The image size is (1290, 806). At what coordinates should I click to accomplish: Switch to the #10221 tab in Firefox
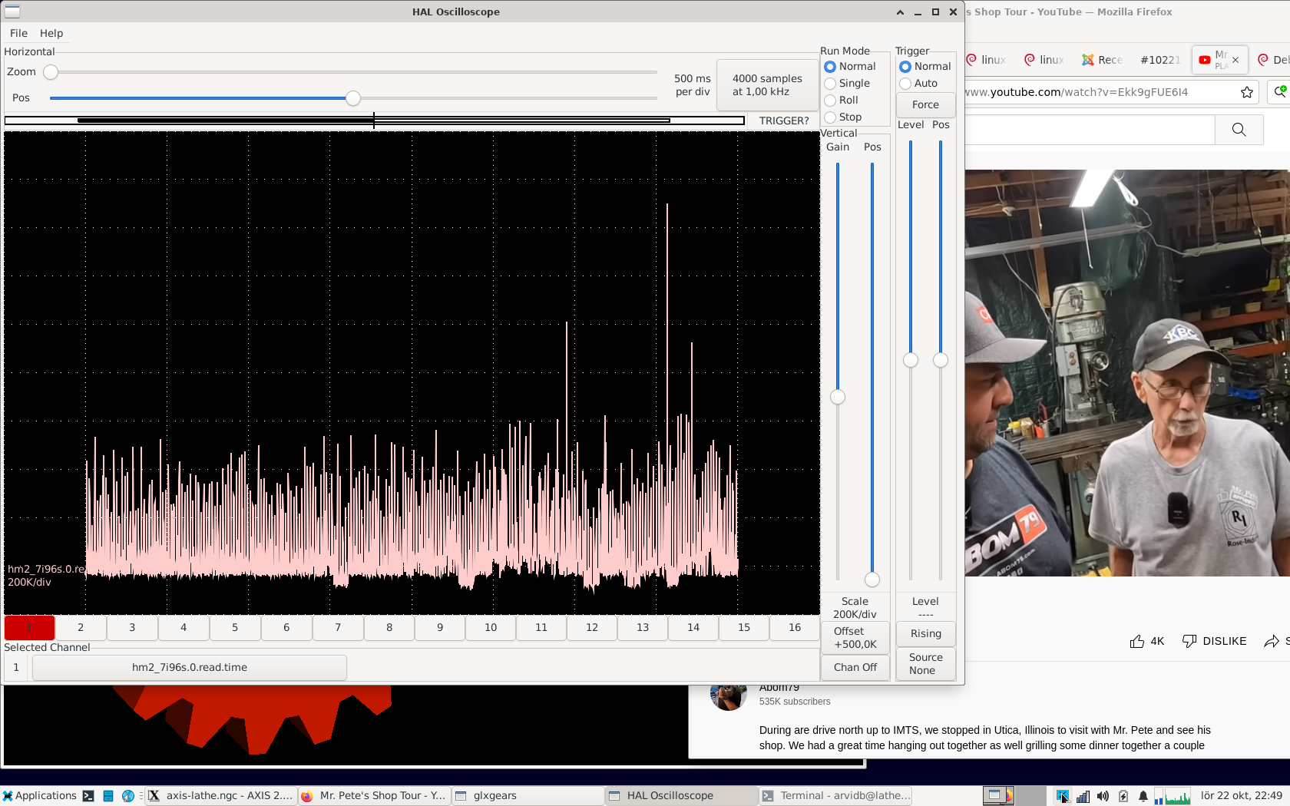1159,60
